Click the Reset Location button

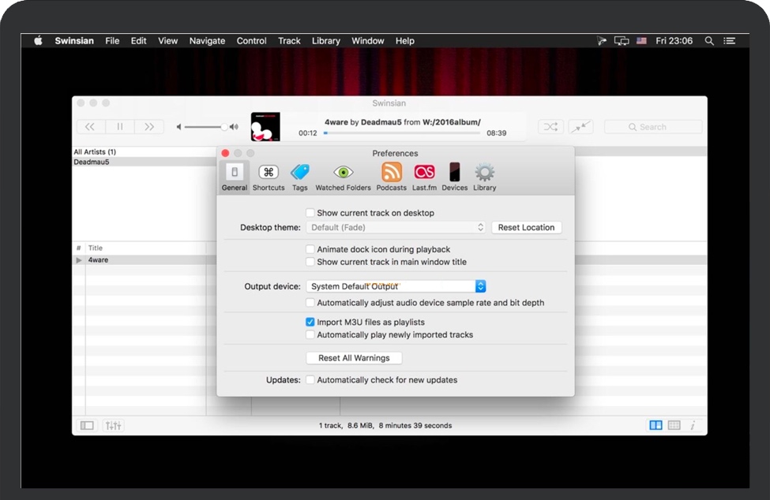pyautogui.click(x=526, y=226)
